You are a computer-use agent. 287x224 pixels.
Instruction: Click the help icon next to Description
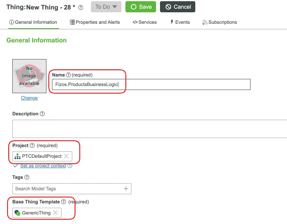(x=42, y=114)
